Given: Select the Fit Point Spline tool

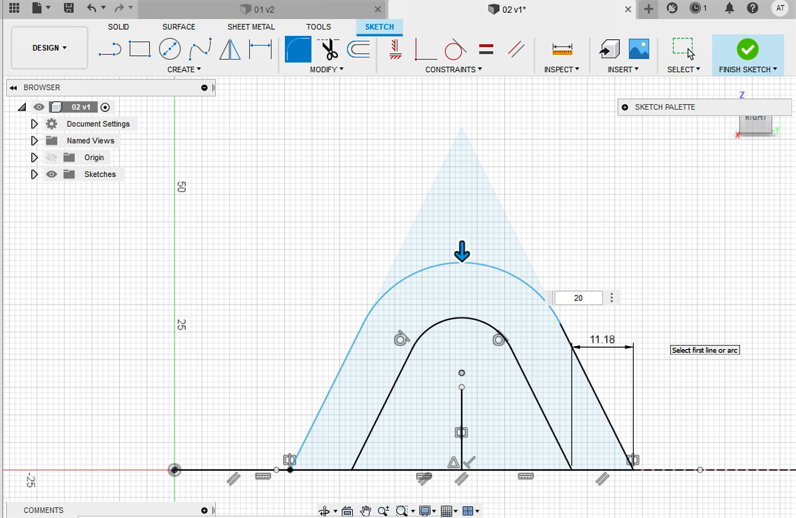Looking at the screenshot, I should tap(200, 49).
